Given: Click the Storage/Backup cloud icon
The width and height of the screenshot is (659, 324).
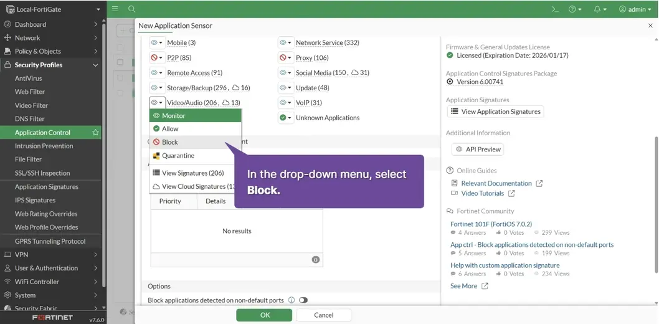Looking at the screenshot, I should point(235,87).
